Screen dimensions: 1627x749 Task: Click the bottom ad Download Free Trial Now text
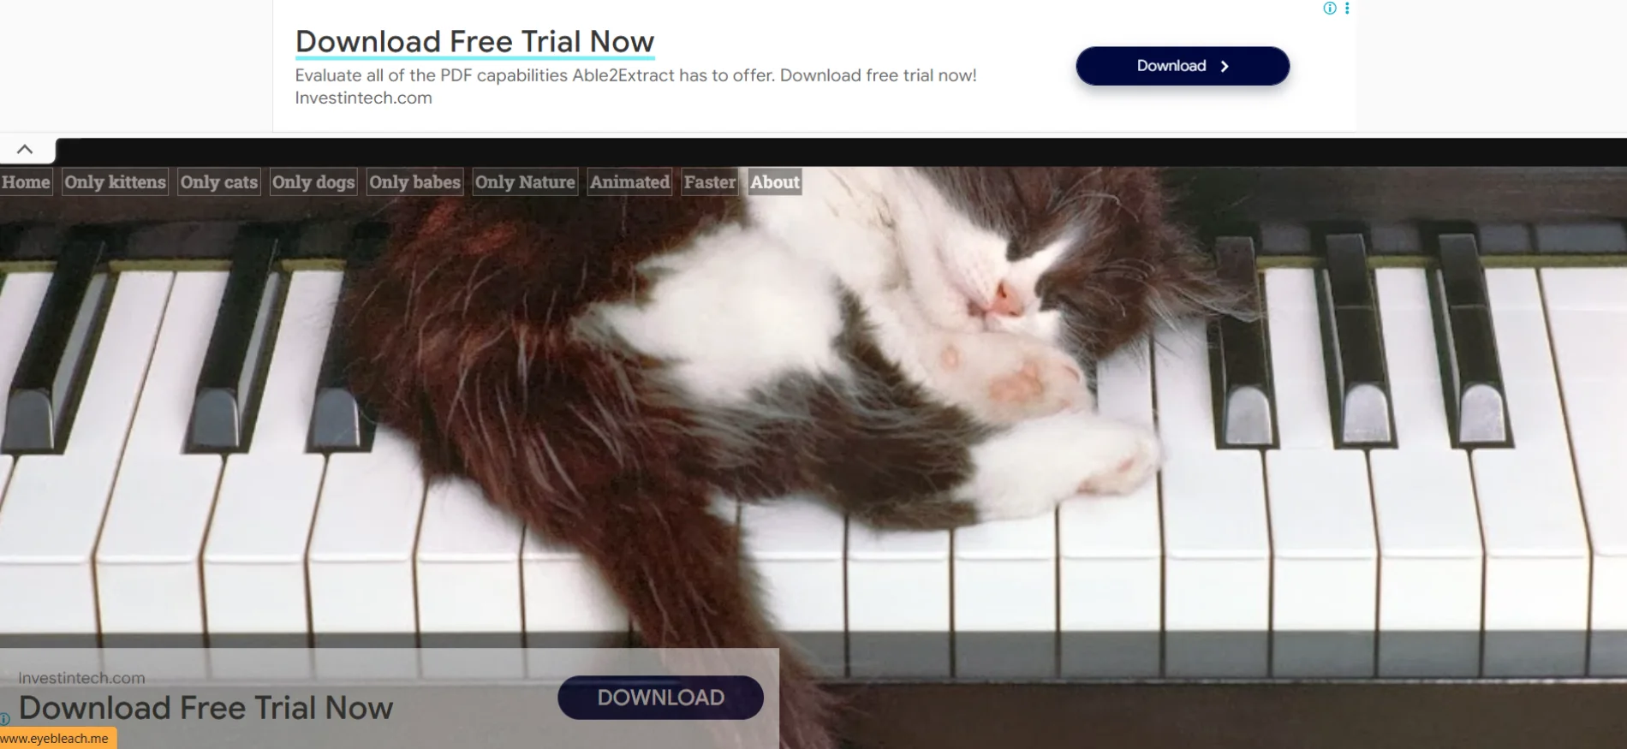206,708
